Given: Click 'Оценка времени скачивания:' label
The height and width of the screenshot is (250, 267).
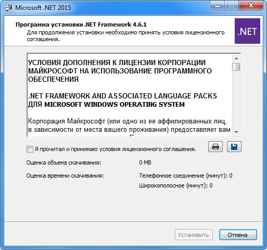Looking at the screenshot, I should pos(65,176).
